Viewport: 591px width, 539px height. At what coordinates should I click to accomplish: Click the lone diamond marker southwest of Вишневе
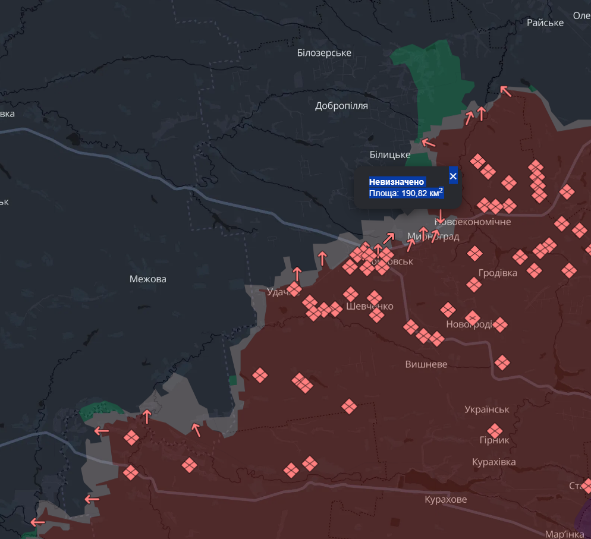click(349, 406)
